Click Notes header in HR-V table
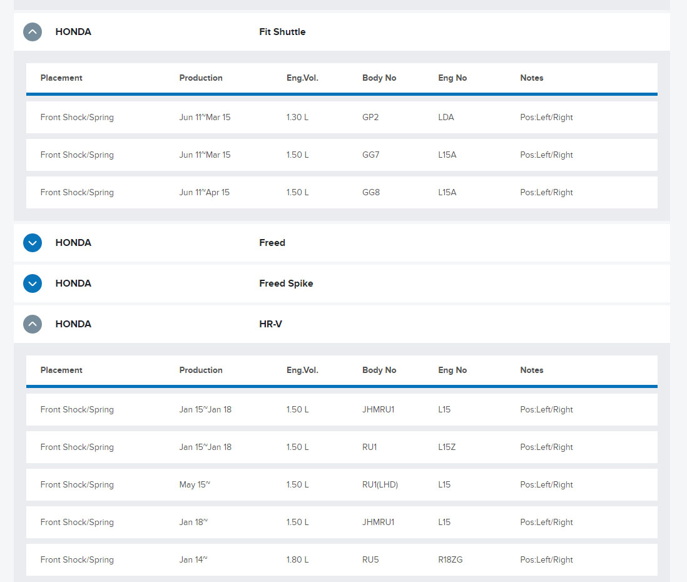This screenshot has height=582, width=687. coord(531,370)
